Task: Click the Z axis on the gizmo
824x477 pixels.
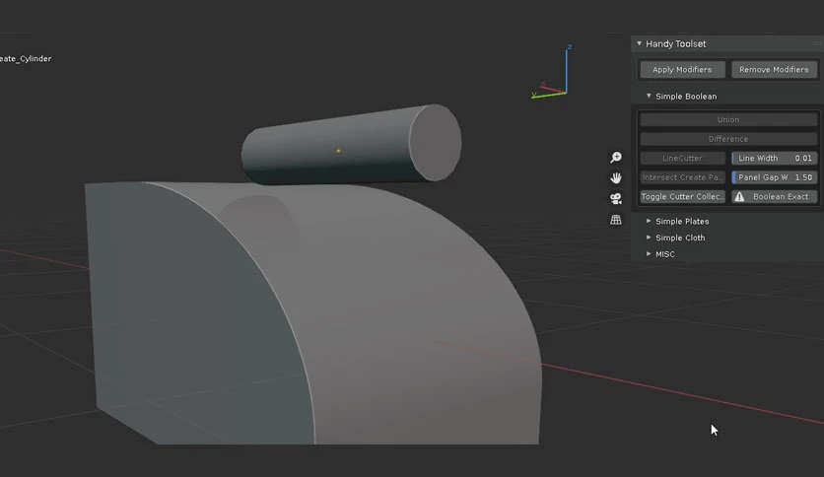Action: (x=569, y=47)
